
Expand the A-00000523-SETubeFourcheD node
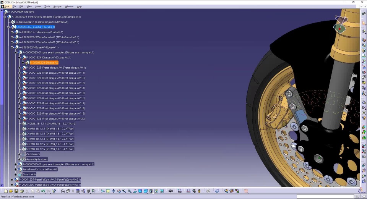(12, 42)
